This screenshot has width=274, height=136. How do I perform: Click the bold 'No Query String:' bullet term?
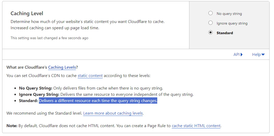tap(36, 88)
